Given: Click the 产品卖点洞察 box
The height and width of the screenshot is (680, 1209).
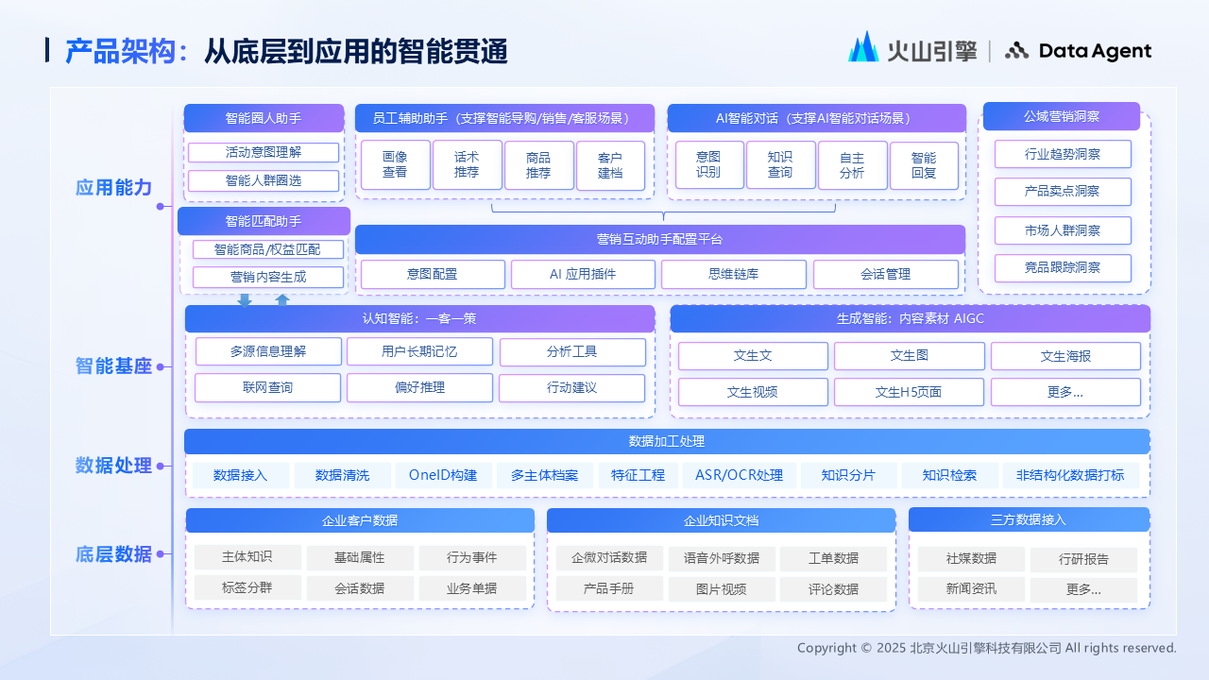Looking at the screenshot, I should pos(1063,192).
